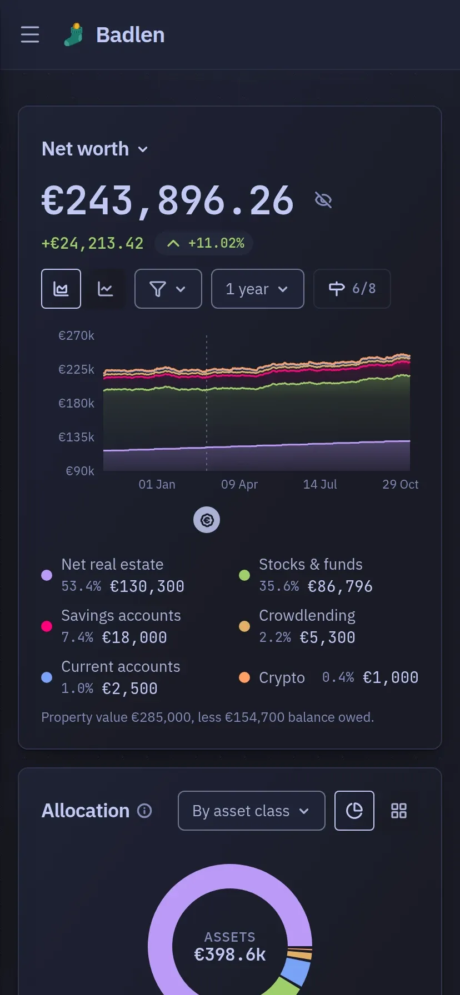Click the 29 Oct axis date label
The image size is (460, 995).
pos(401,484)
